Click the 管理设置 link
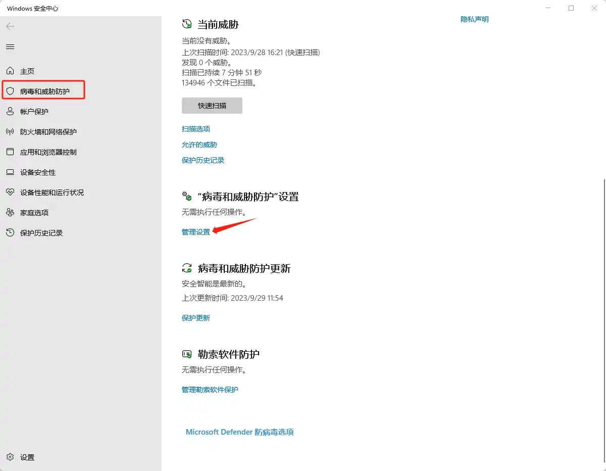 tap(195, 232)
